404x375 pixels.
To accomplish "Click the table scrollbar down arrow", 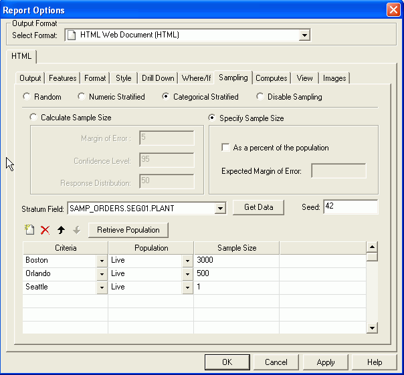I will [x=372, y=328].
